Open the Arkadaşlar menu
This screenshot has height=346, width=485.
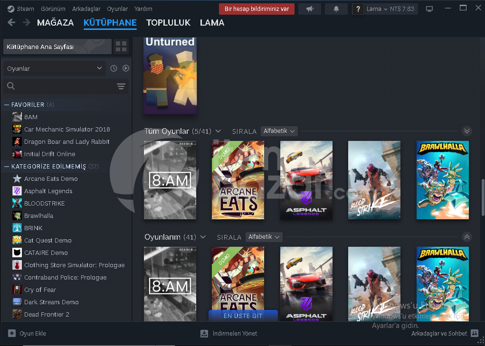point(86,9)
